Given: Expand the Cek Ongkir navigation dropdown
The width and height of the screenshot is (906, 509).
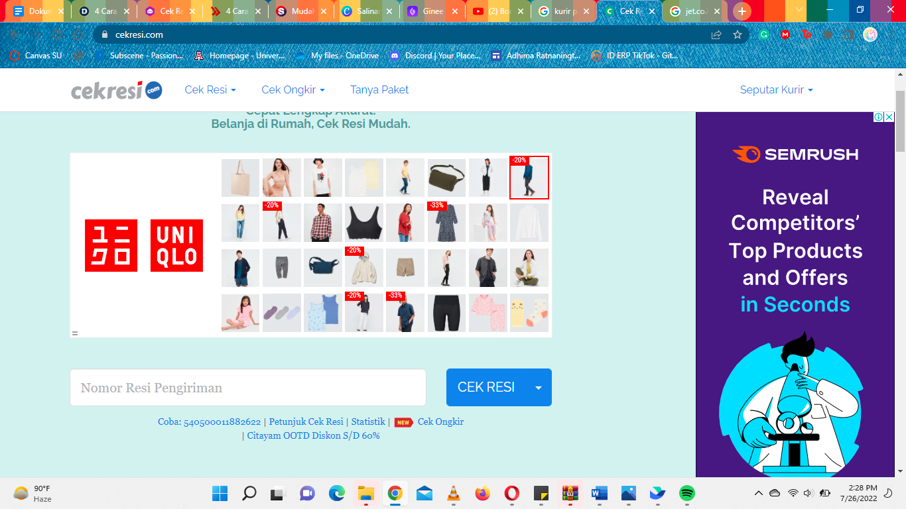Looking at the screenshot, I should [x=293, y=89].
